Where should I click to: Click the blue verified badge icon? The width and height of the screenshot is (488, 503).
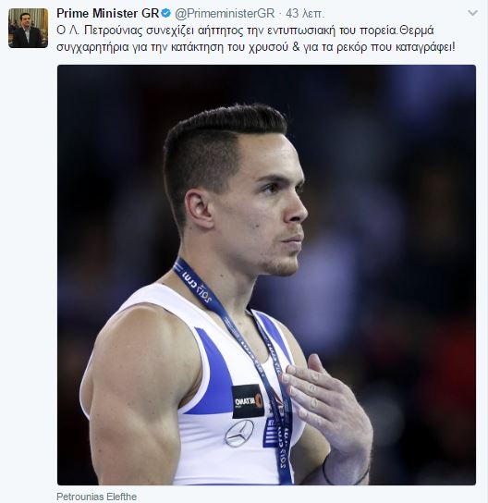pos(166,14)
